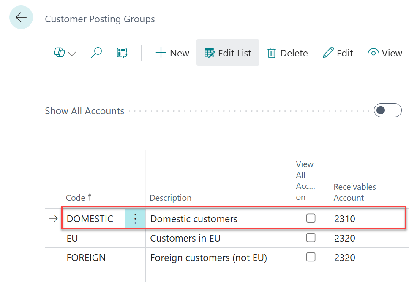
Task: Open the dropdown chevron beside Copilot
Action: 72,54
